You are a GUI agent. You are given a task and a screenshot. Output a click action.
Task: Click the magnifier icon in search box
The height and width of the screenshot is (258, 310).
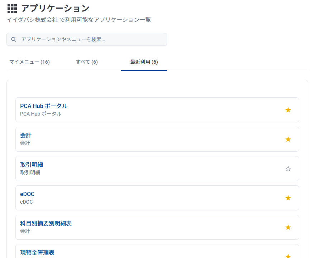tap(14, 39)
